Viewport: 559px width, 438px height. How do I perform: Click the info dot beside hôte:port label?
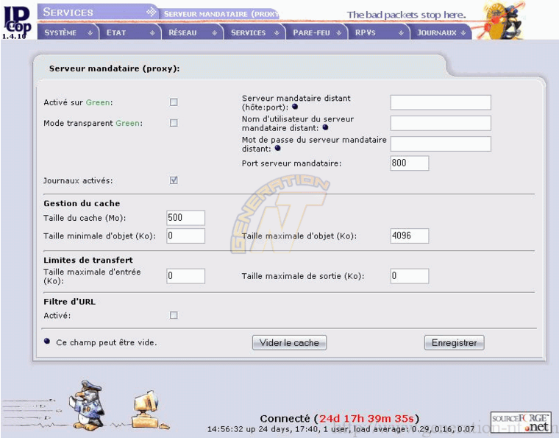pos(295,107)
